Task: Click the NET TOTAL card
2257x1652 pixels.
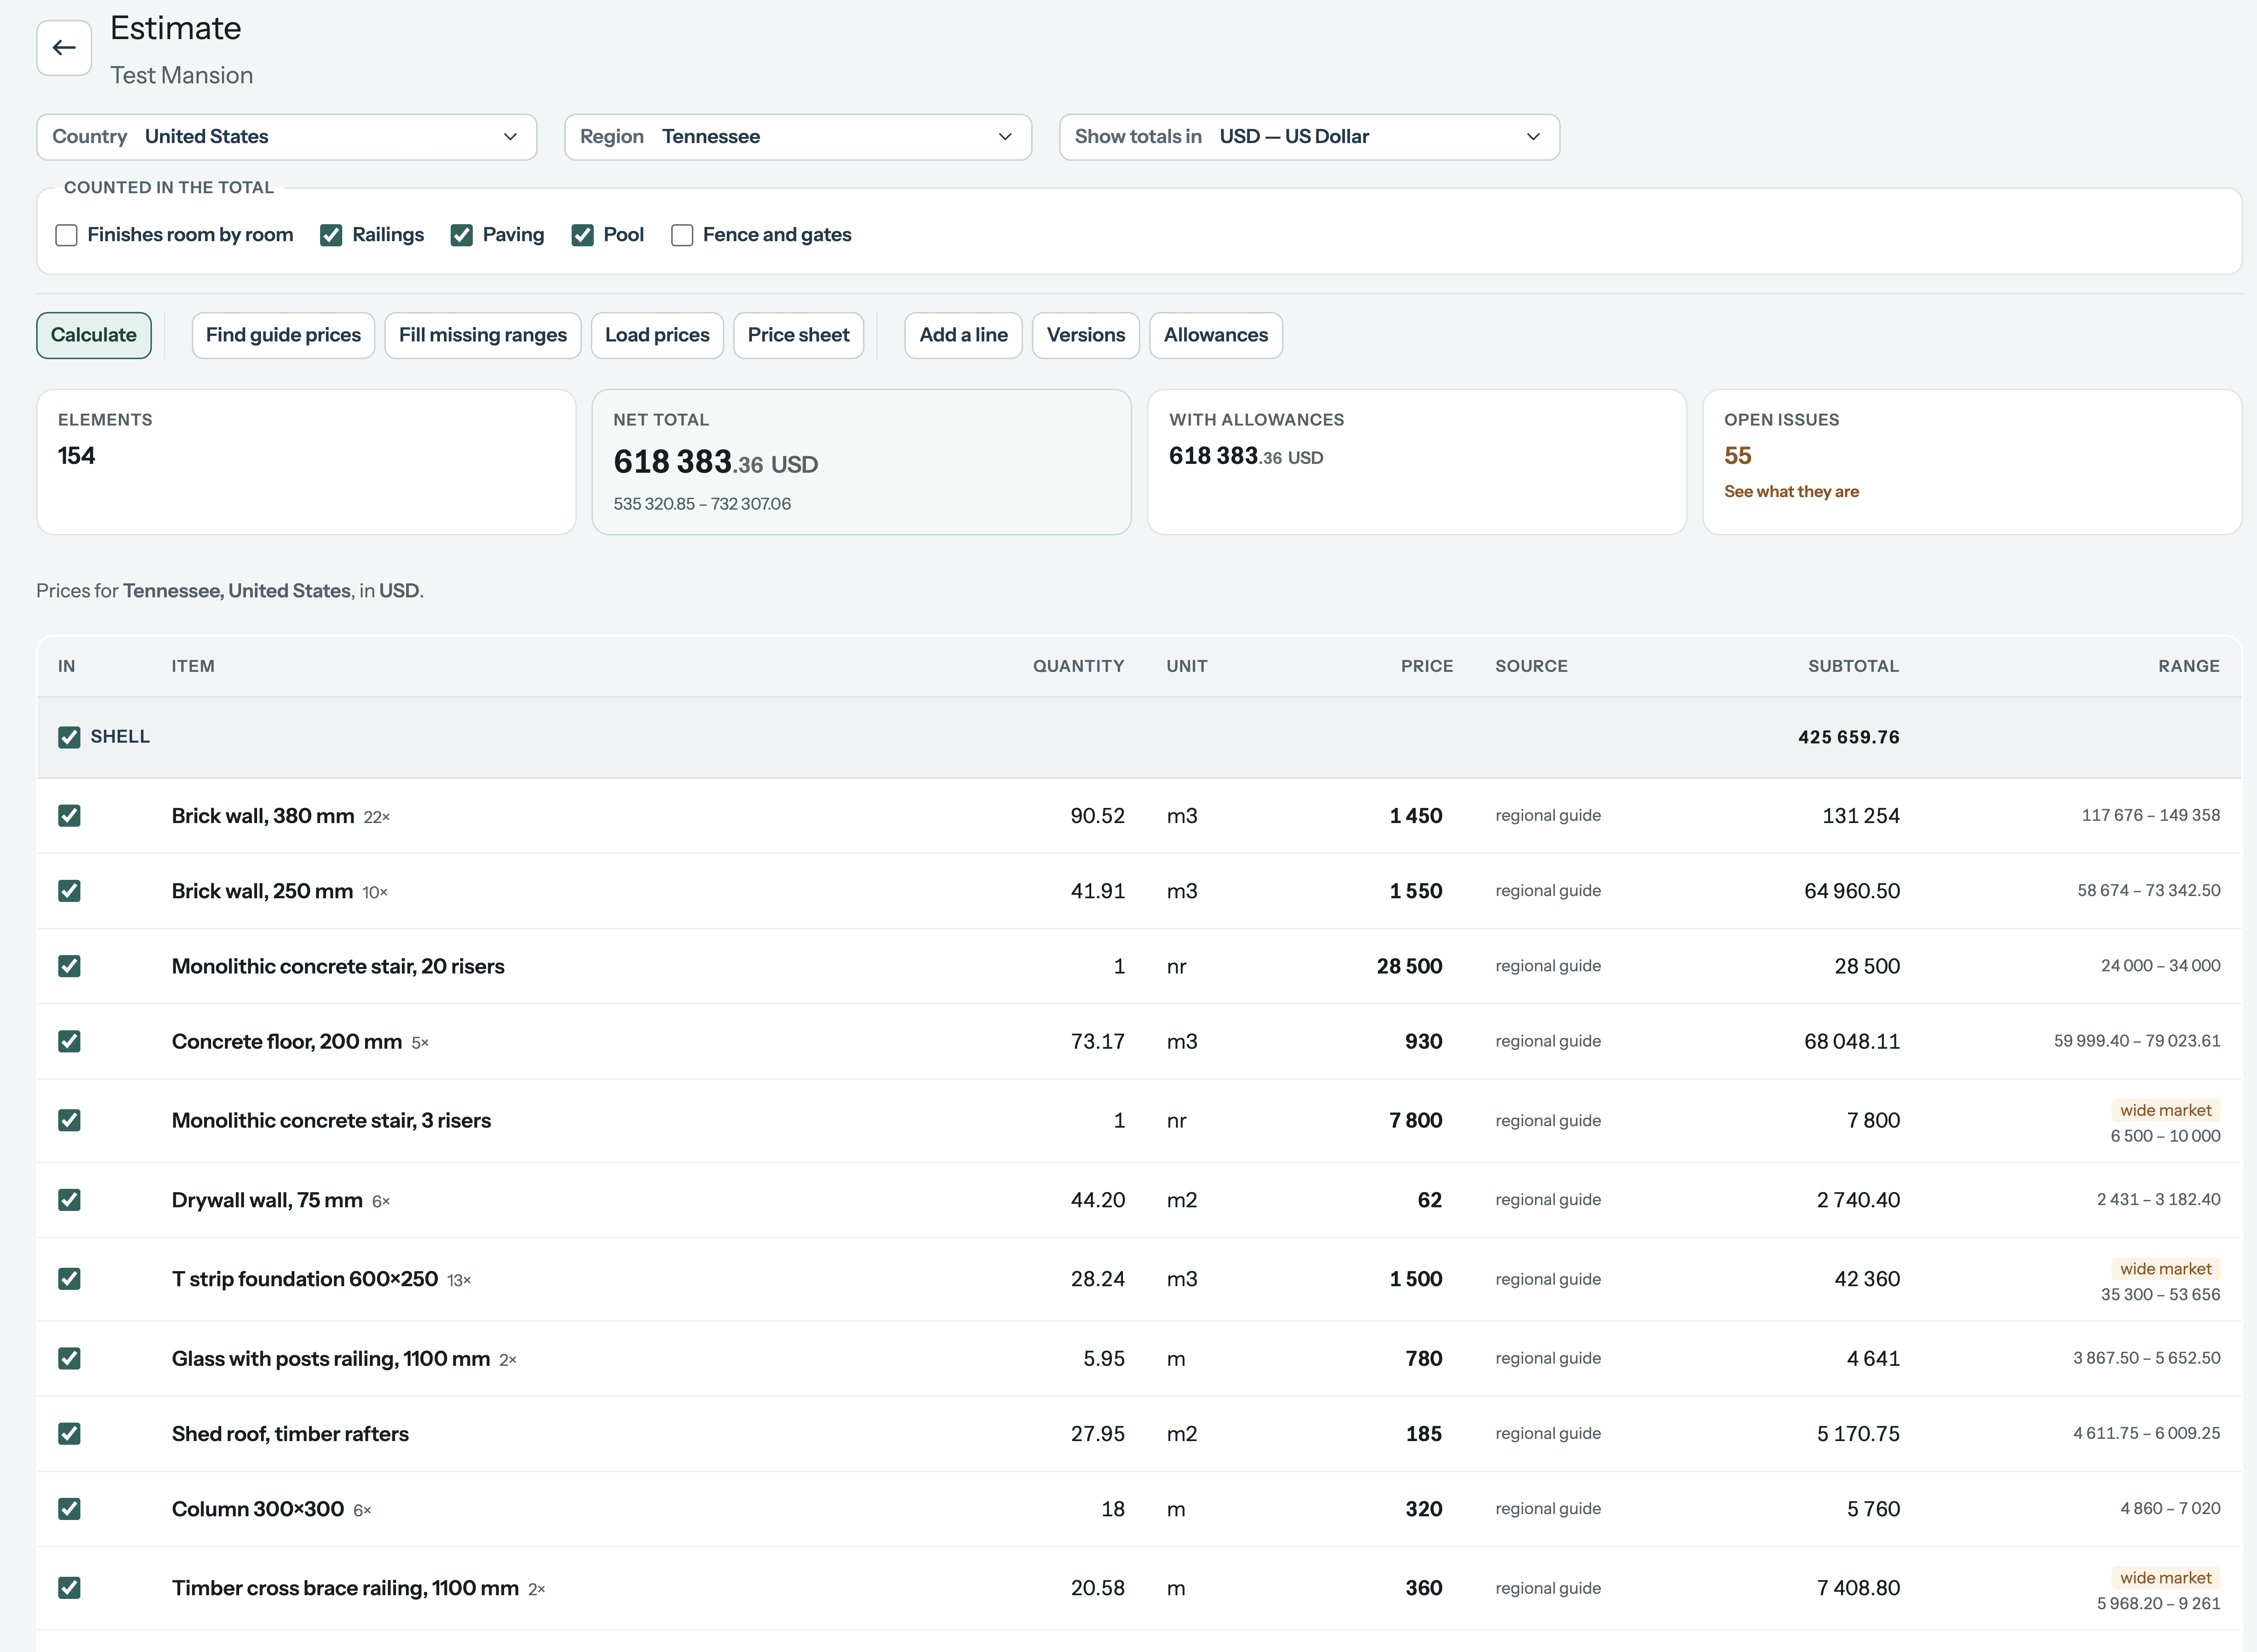Action: coord(861,462)
